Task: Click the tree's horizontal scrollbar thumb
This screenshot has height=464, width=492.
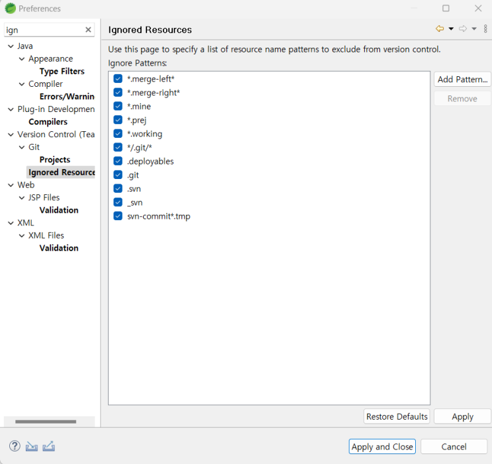Action: pyautogui.click(x=46, y=422)
